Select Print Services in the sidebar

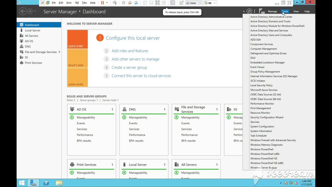tap(39, 63)
